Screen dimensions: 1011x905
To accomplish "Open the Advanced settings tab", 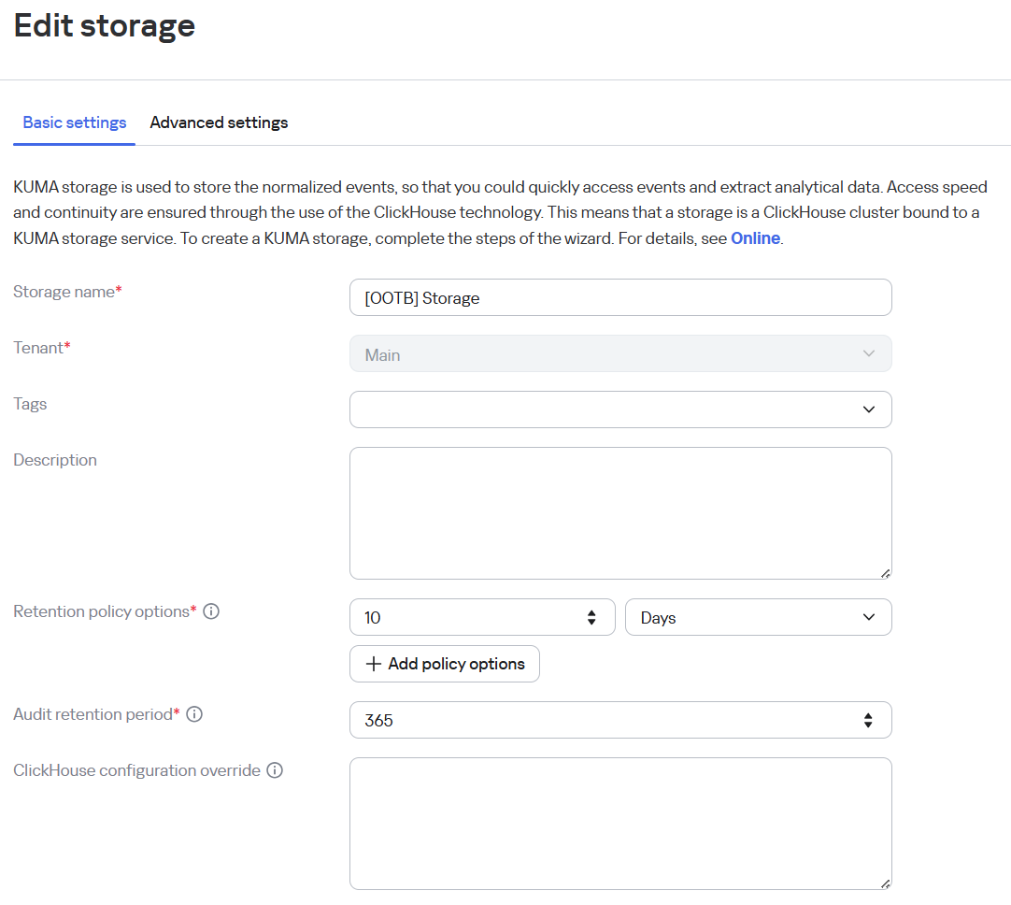I will (x=219, y=122).
